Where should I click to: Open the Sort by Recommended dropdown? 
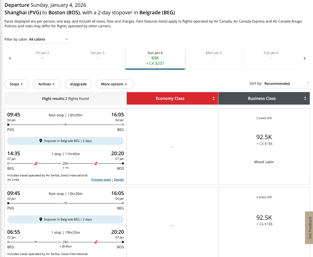287,84
